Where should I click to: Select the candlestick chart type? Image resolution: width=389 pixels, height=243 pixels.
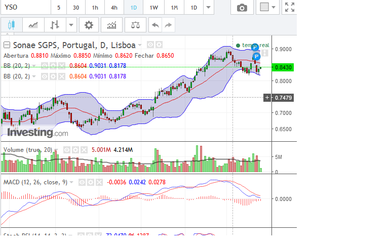(x=12, y=25)
